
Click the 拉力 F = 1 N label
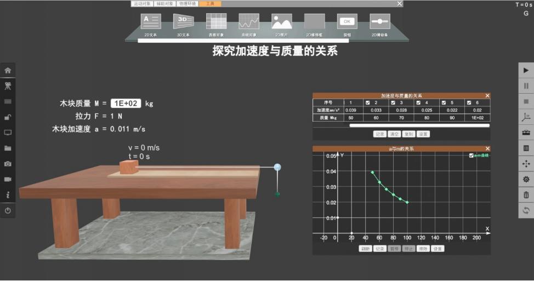tap(99, 116)
